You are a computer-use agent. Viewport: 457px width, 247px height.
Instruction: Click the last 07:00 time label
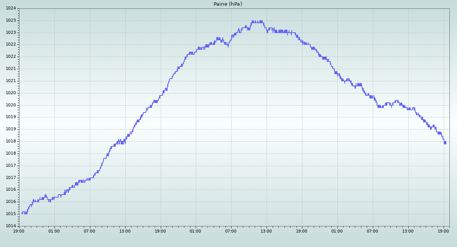[373, 231]
